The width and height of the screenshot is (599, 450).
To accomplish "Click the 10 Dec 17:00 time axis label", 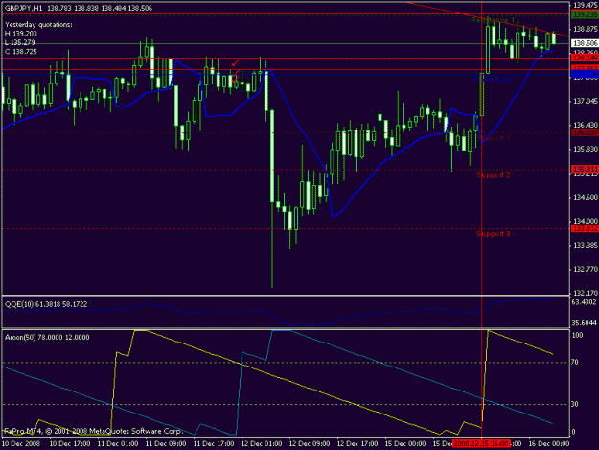I will point(70,444).
